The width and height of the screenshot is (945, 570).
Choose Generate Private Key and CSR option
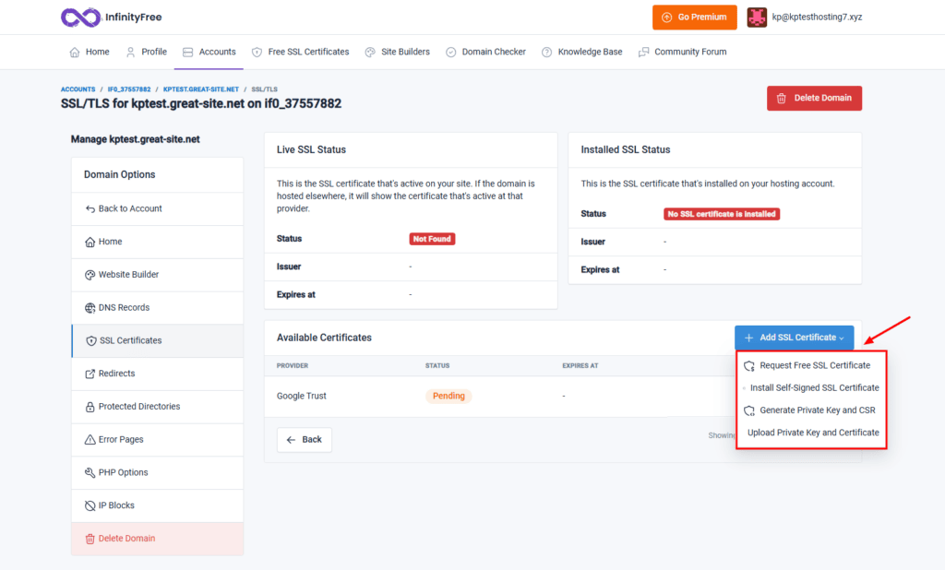click(818, 410)
